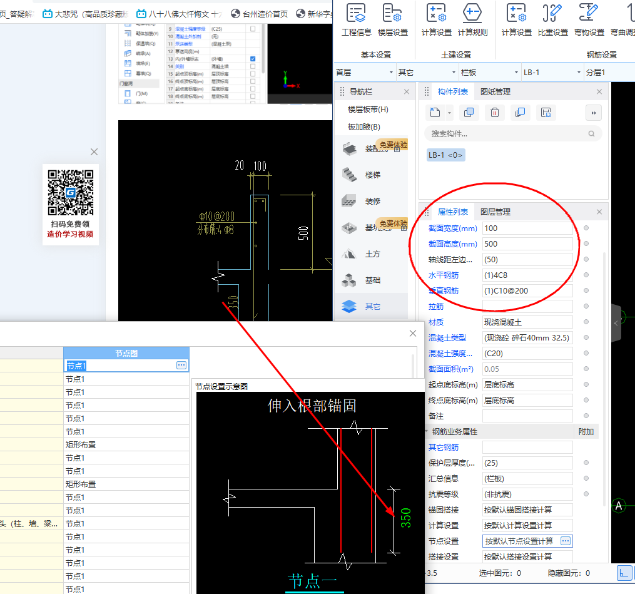Image resolution: width=635 pixels, height=594 pixels.
Task: Edit the 截面宽度 value 100
Action: coord(527,228)
